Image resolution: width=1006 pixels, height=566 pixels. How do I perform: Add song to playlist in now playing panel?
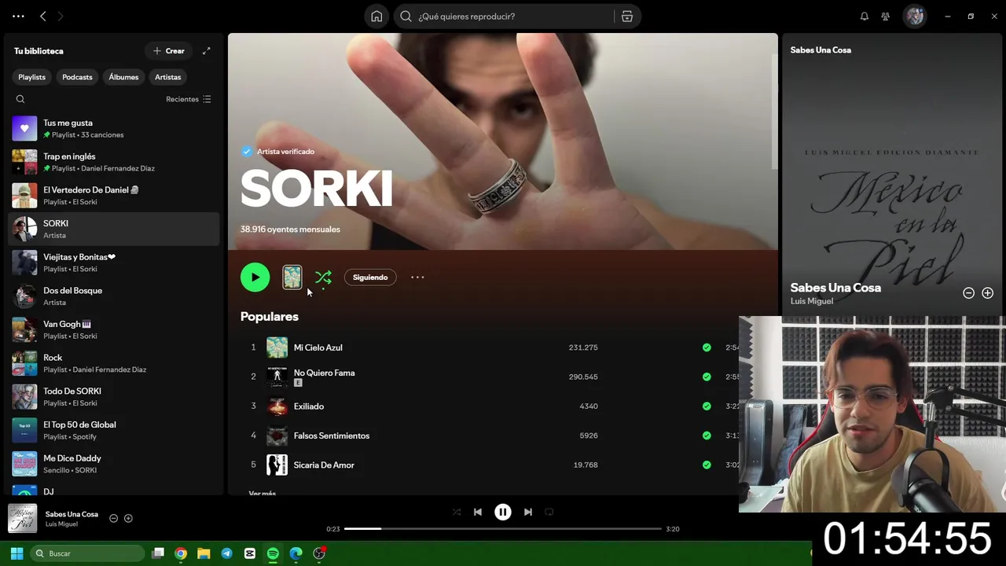[987, 293]
